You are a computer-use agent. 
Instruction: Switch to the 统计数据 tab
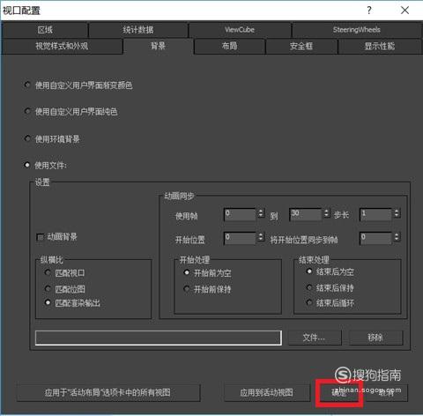pos(138,30)
